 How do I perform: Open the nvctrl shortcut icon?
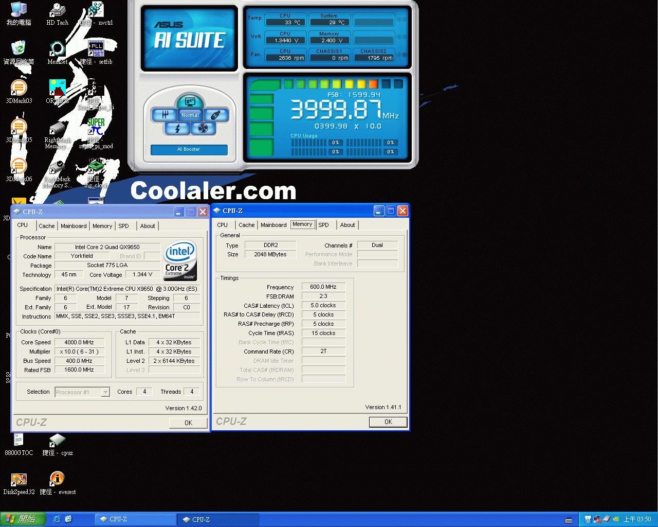tap(96, 13)
